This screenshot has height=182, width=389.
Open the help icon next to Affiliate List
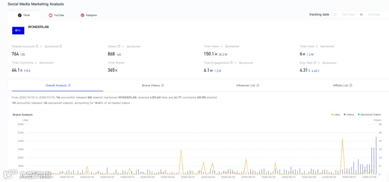click(x=351, y=86)
